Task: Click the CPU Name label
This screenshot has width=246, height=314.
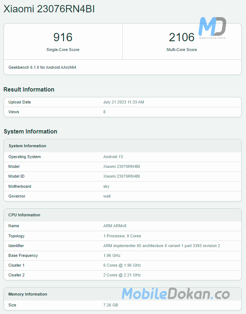Action: (14, 226)
